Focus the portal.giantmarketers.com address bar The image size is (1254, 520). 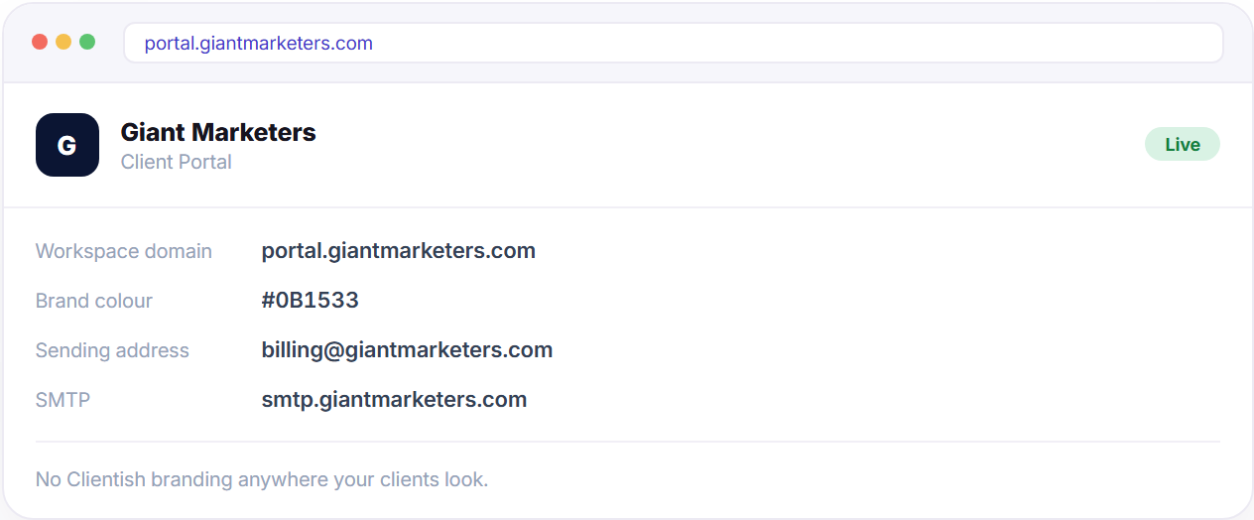click(674, 43)
